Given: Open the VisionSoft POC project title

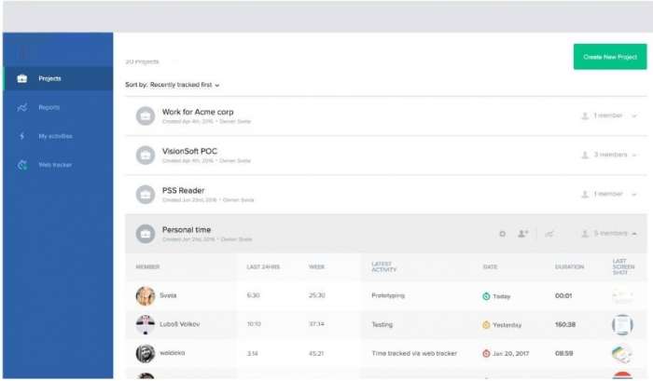Looking at the screenshot, I should coord(189,151).
